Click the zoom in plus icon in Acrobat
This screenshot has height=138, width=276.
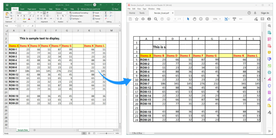207,19
